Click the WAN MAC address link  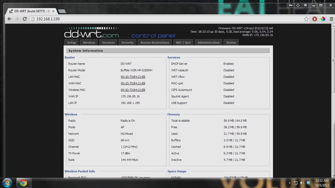tap(133, 83)
